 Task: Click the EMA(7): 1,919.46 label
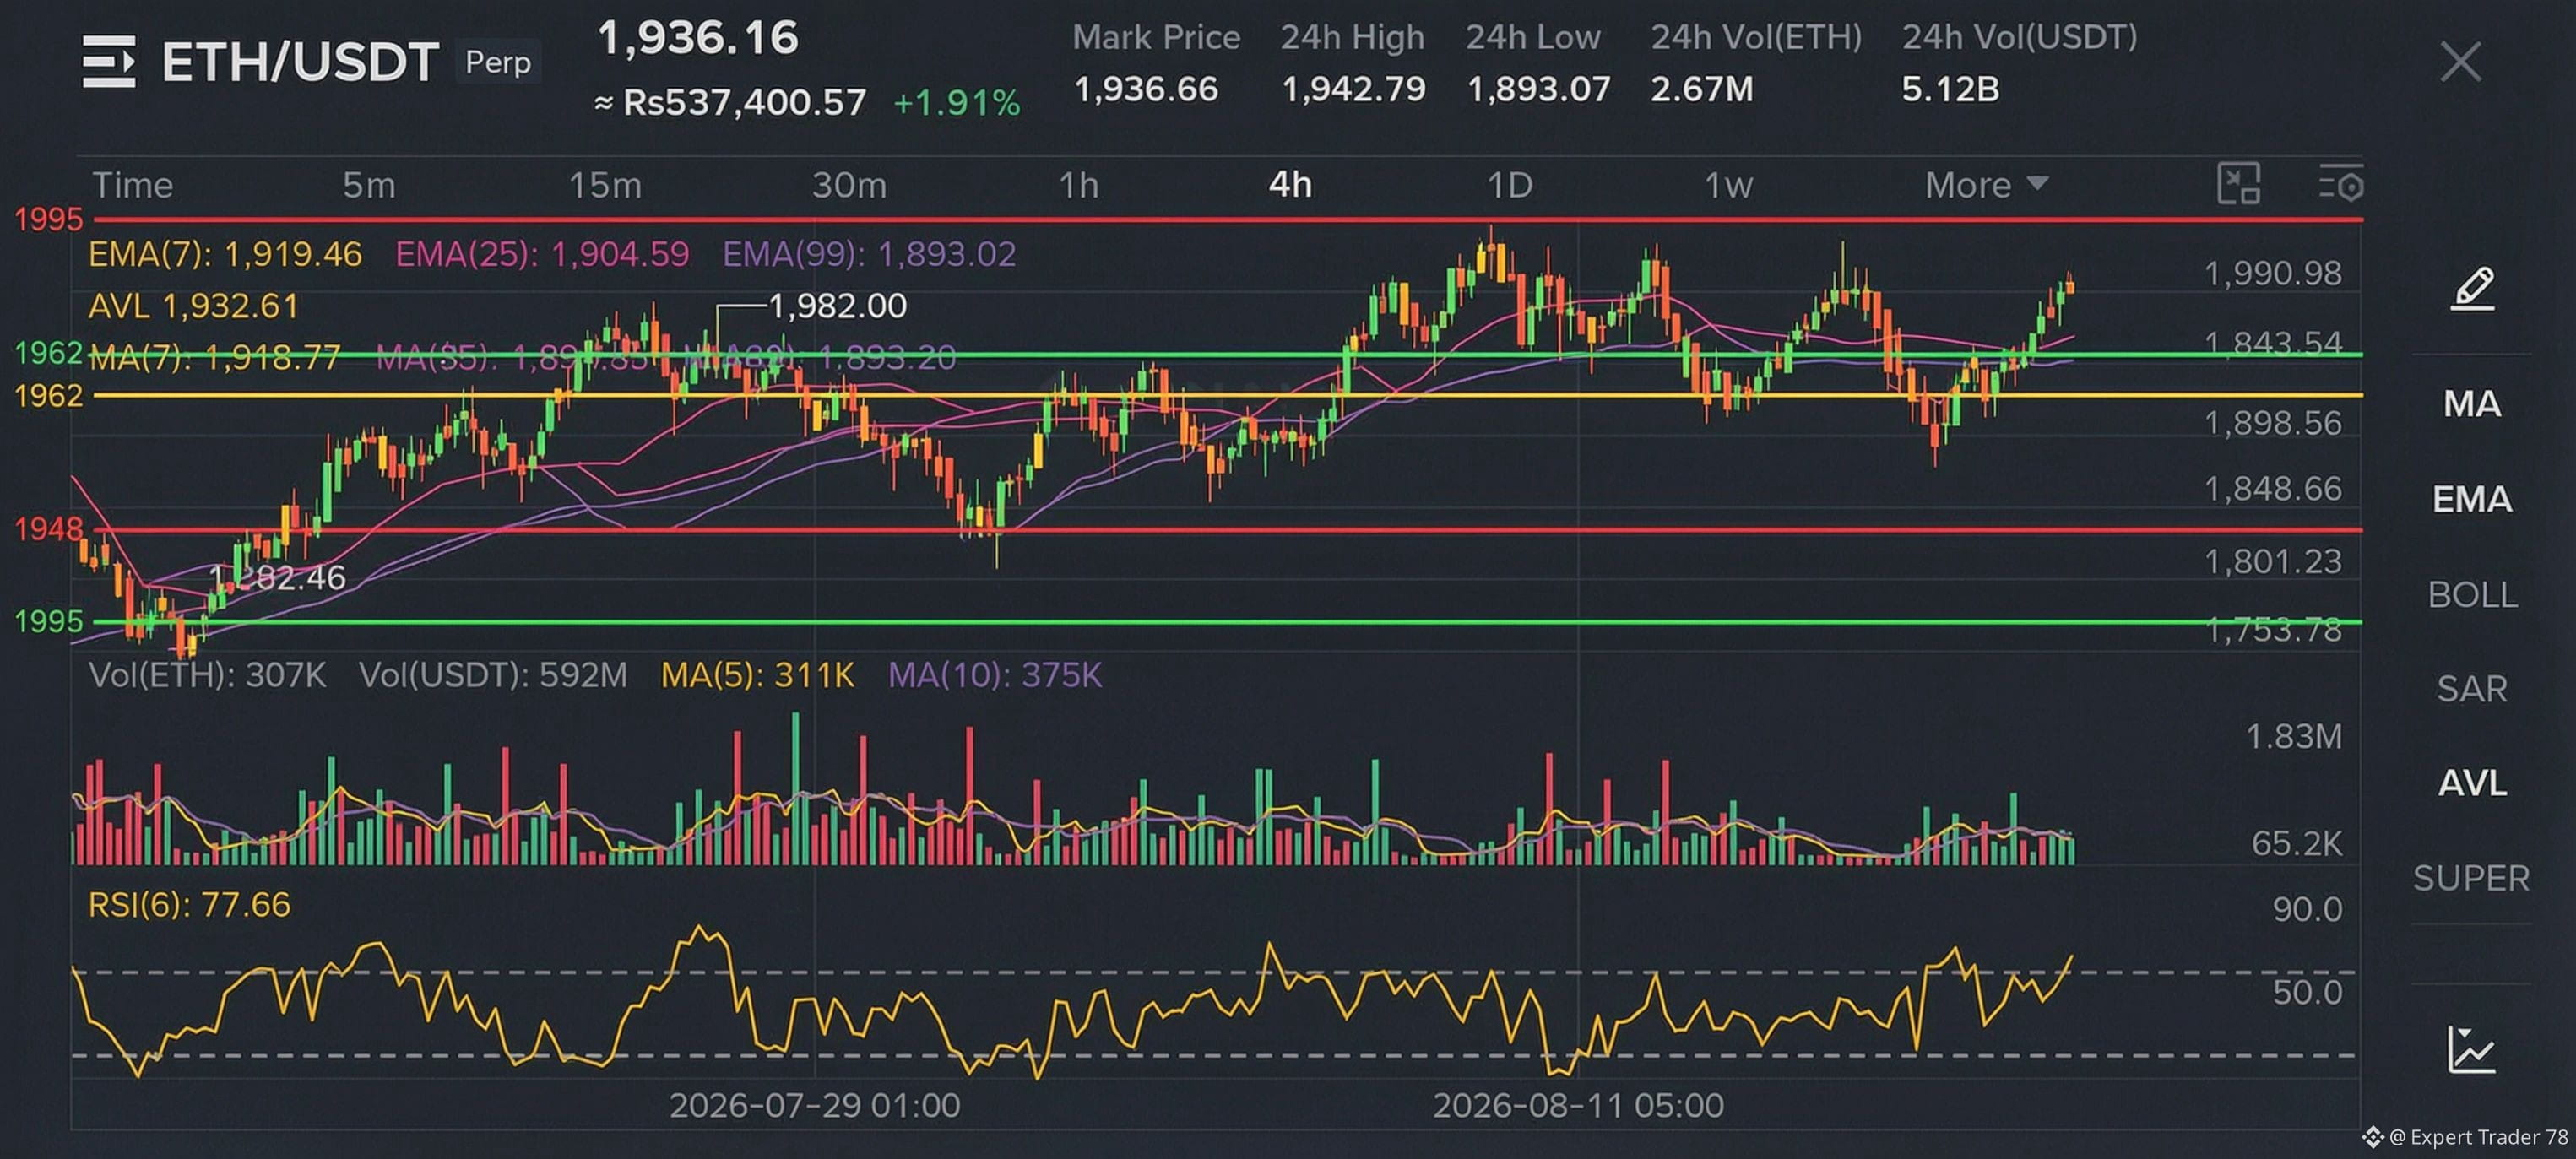pyautogui.click(x=225, y=254)
